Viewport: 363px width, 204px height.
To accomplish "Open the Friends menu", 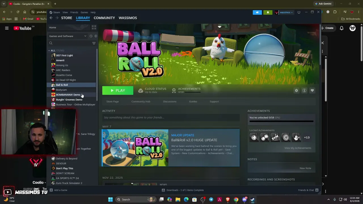I will (74, 12).
